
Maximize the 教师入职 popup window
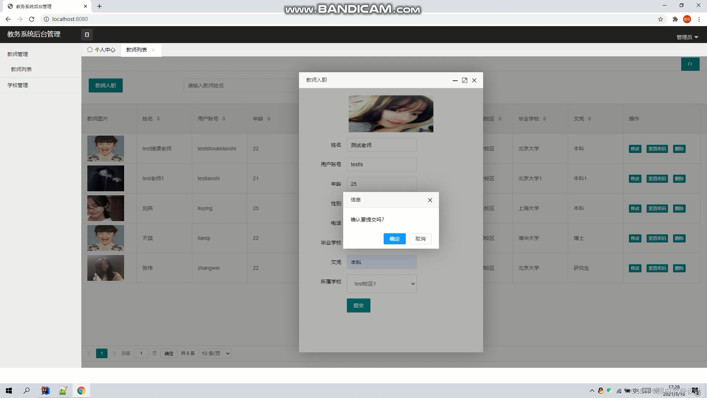(x=465, y=80)
